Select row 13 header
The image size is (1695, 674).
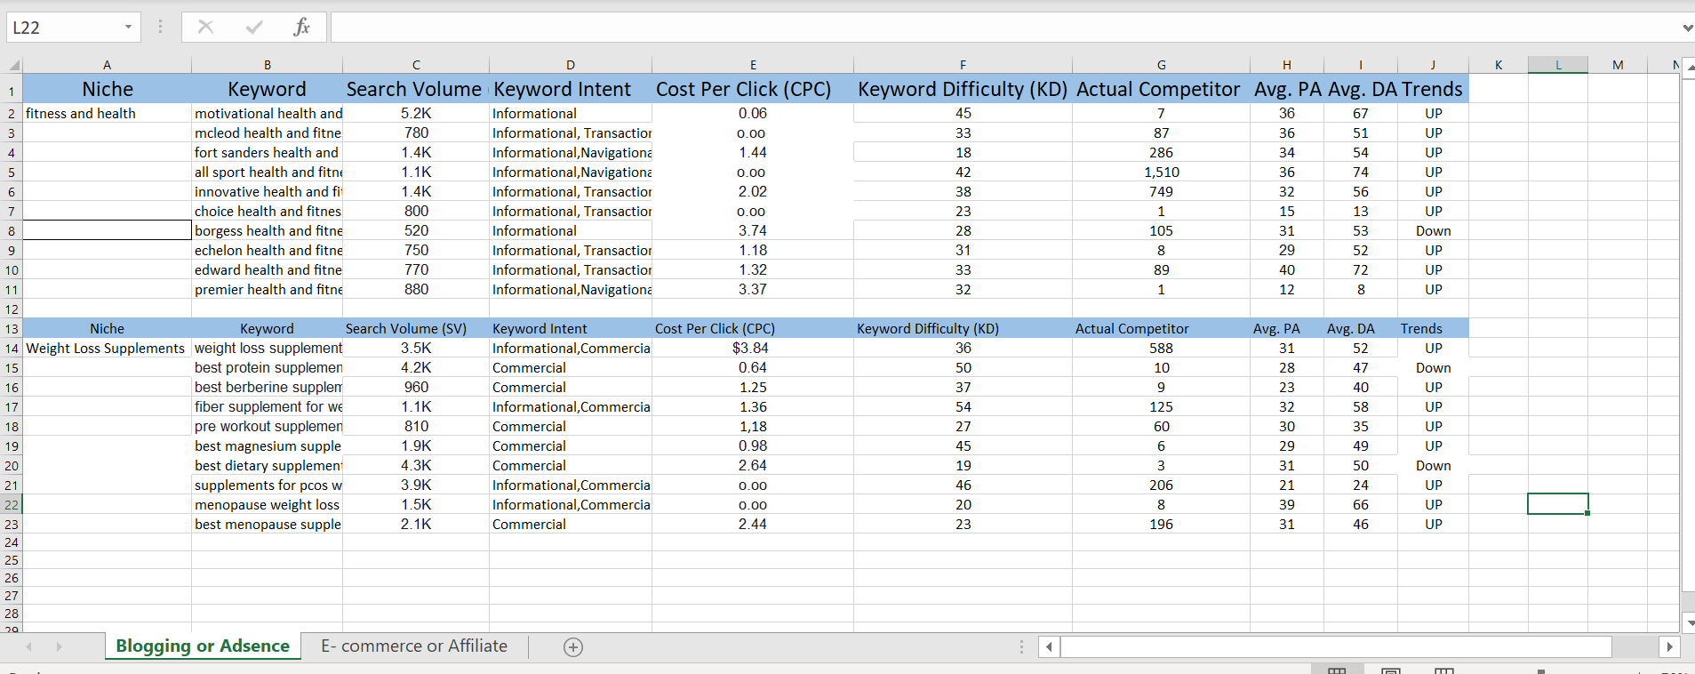pyautogui.click(x=12, y=329)
